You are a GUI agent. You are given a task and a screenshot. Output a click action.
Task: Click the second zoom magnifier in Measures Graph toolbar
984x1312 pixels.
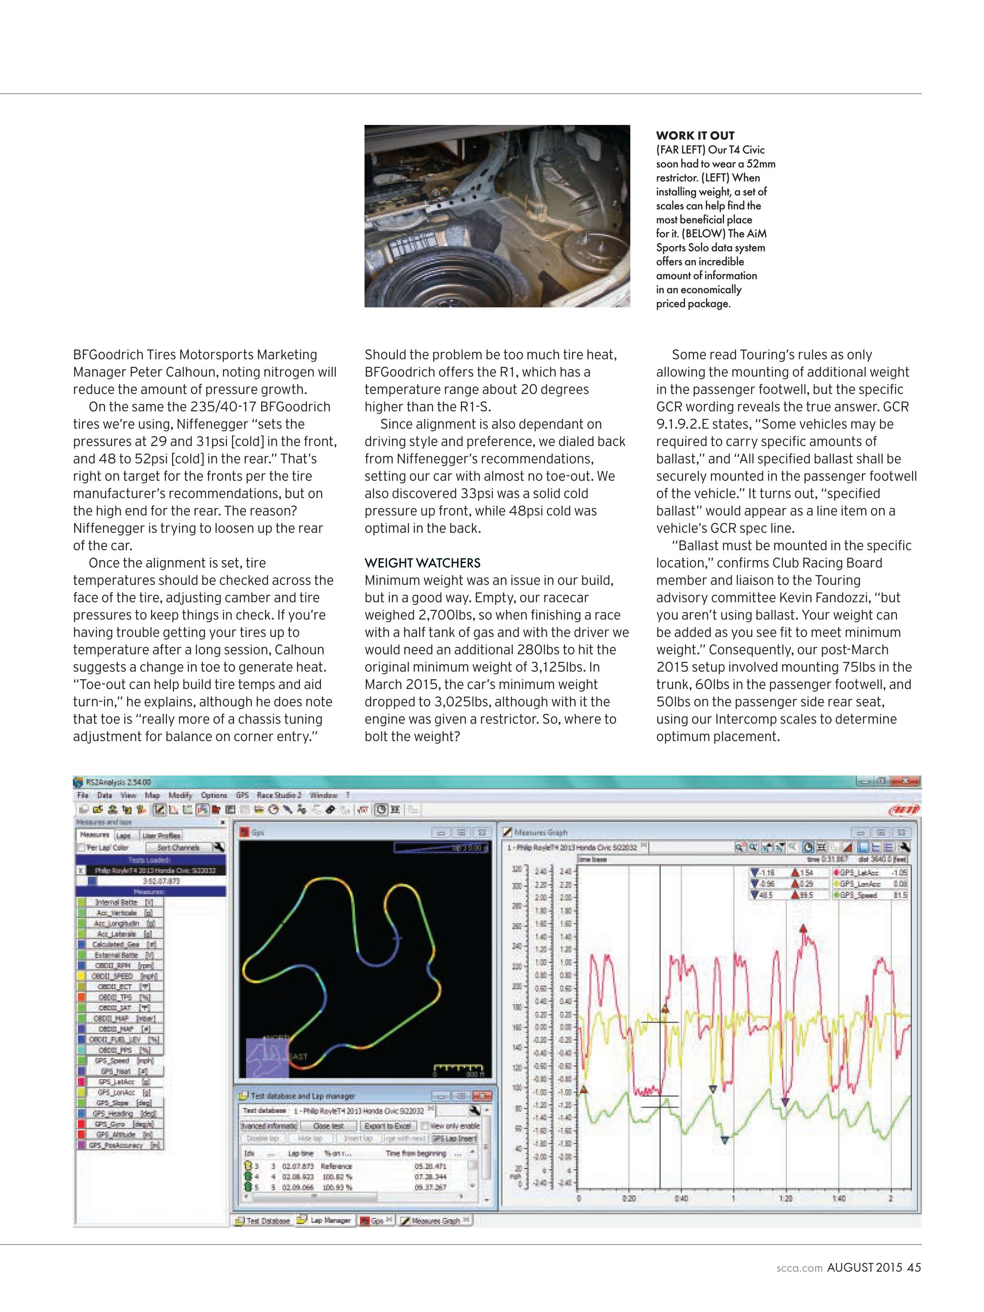point(754,848)
